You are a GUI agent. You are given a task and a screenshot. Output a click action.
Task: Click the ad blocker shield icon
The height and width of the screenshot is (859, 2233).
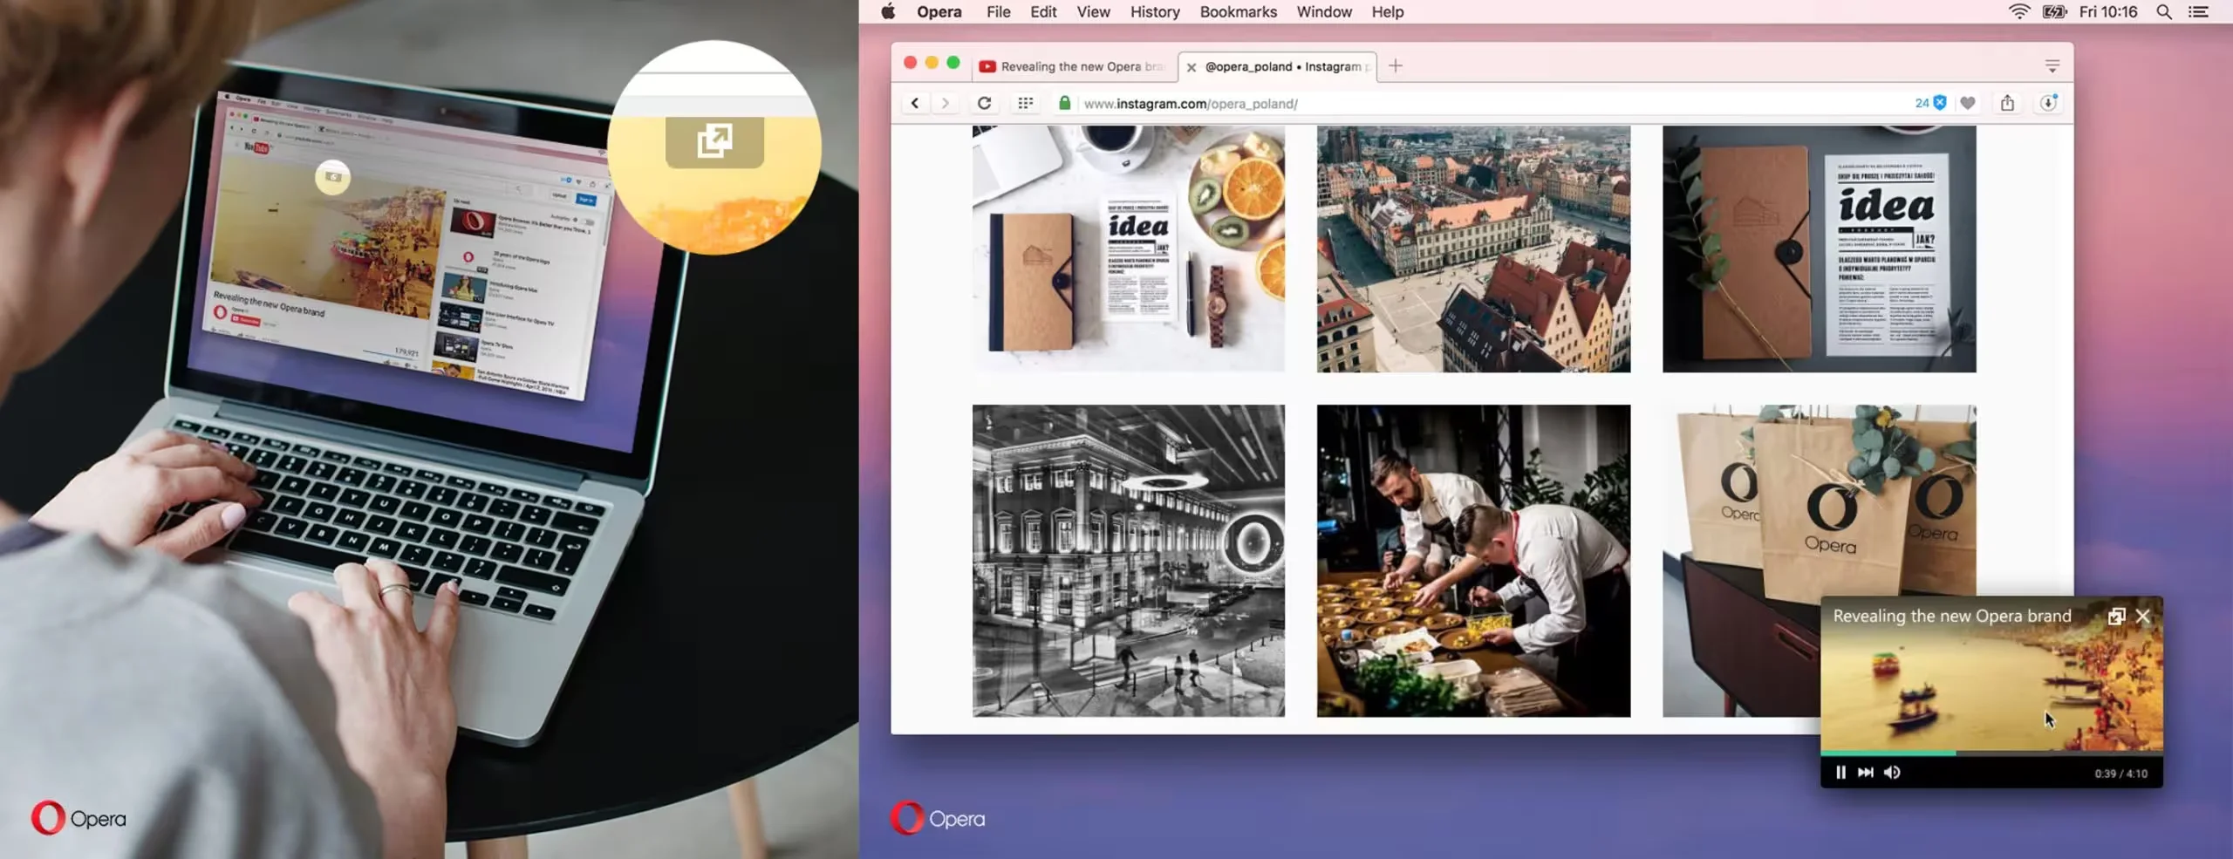1940,103
